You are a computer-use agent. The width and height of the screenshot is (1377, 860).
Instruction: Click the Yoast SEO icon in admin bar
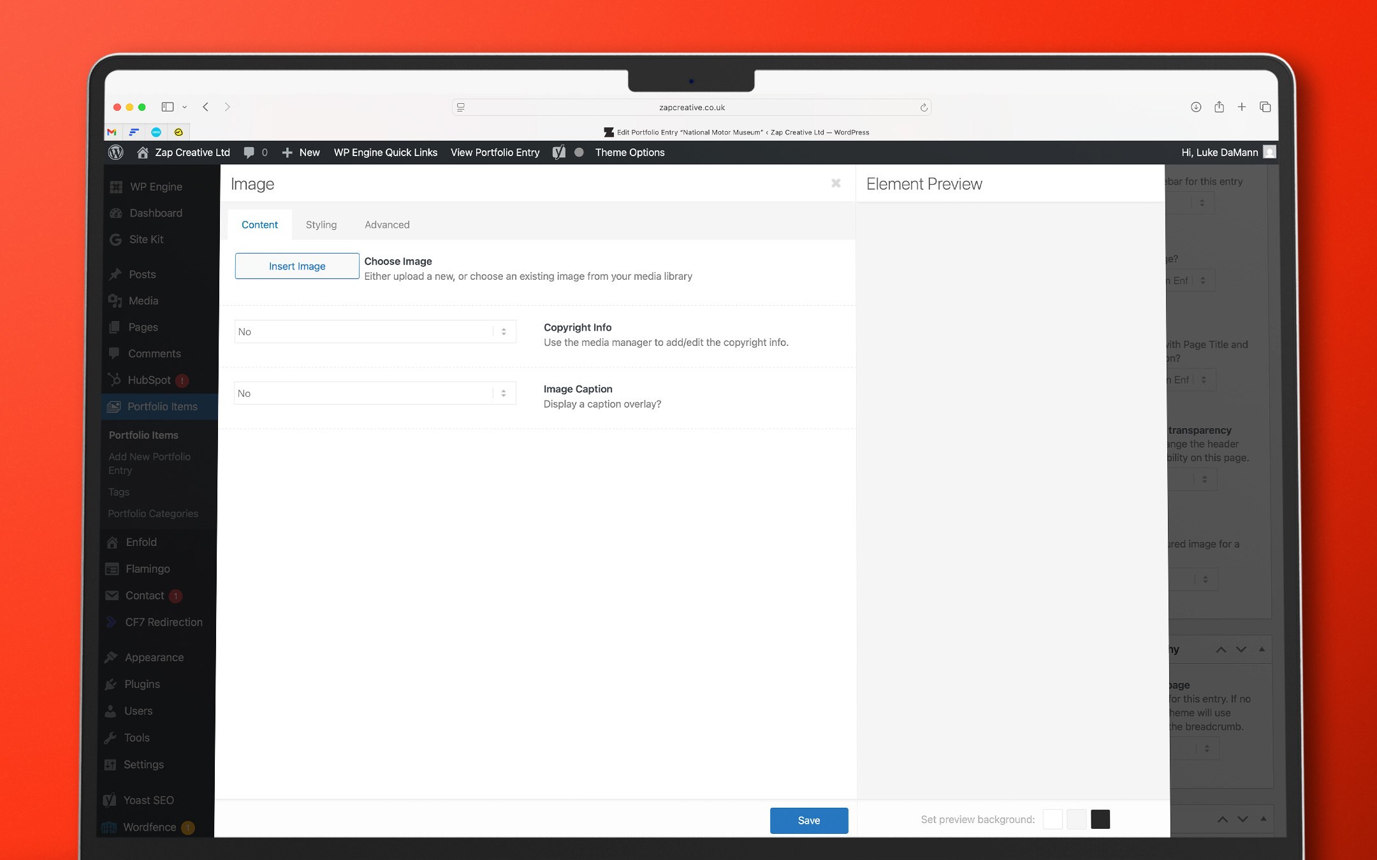click(559, 152)
